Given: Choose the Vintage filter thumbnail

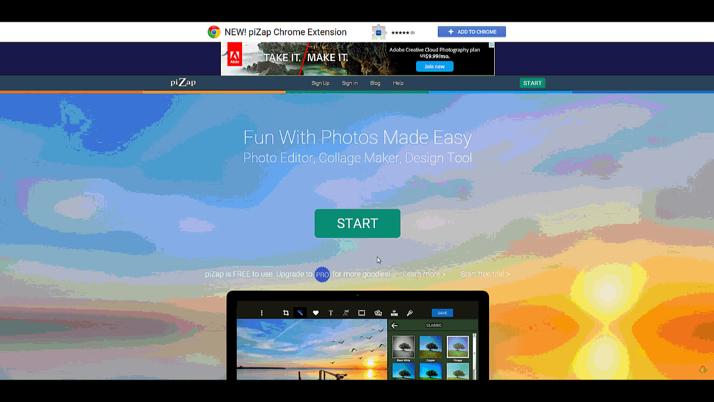Looking at the screenshot, I should tap(457, 347).
